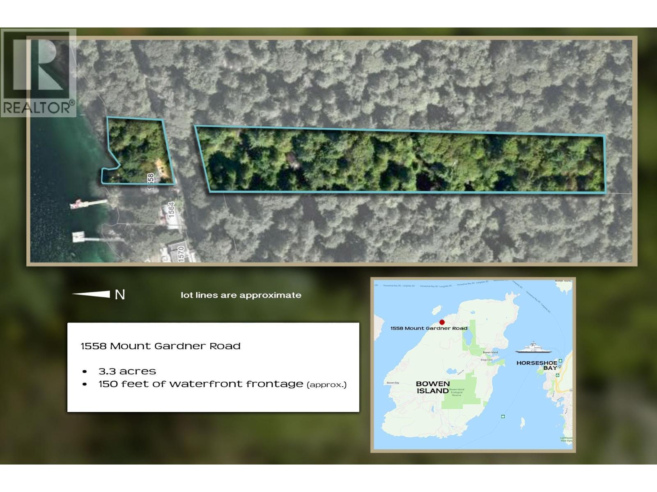
Task: Click the 1558 Mount Gardner Road heading in the info box
Action: point(161,346)
